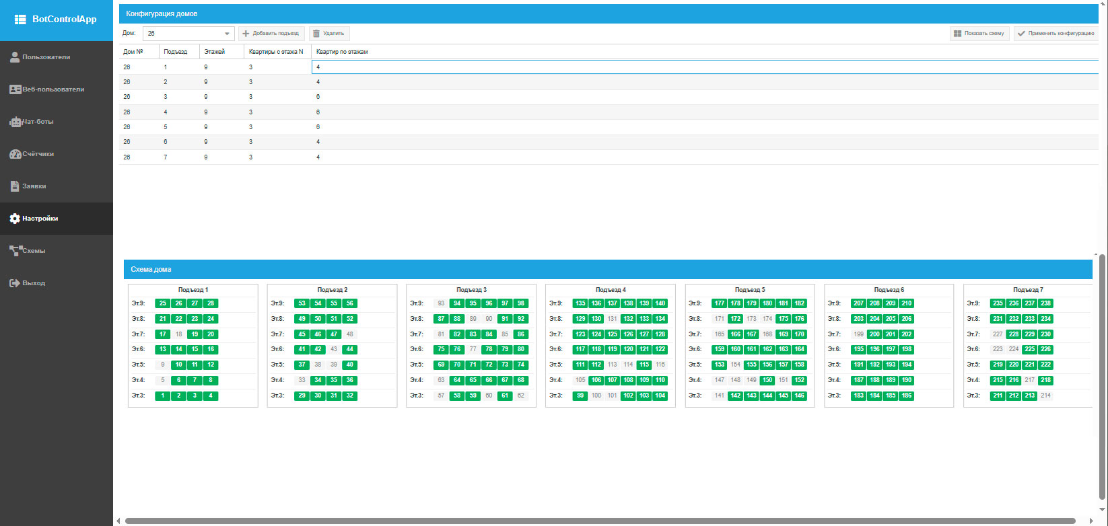Click the Подъезд column header
This screenshot has width=1108, height=526.
click(180, 52)
